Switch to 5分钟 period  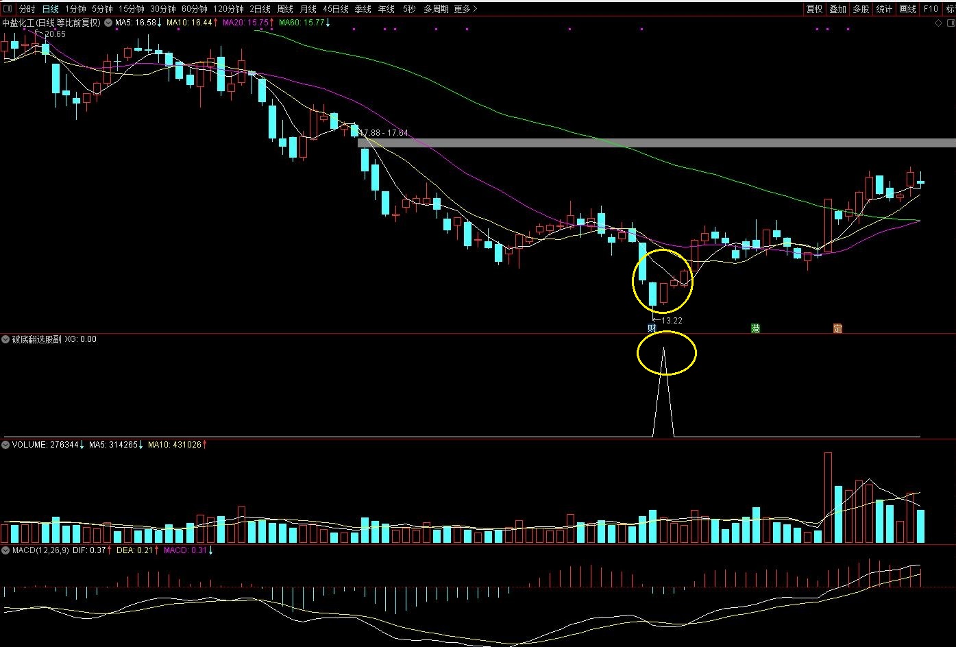102,9
